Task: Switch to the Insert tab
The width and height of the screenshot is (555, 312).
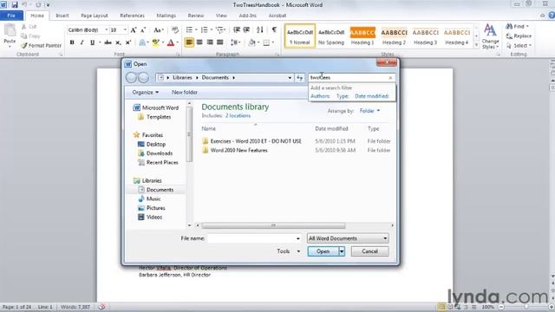Action: tap(62, 16)
